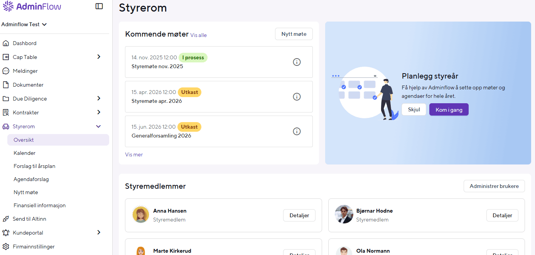Viewport: 535px width, 255px height.
Task: Click Utkast badge for Styremøte apr. 2026
Action: [x=189, y=92]
